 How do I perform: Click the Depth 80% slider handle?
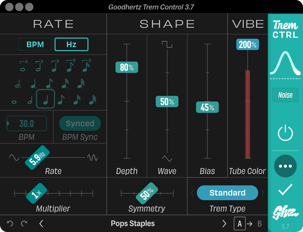click(127, 67)
